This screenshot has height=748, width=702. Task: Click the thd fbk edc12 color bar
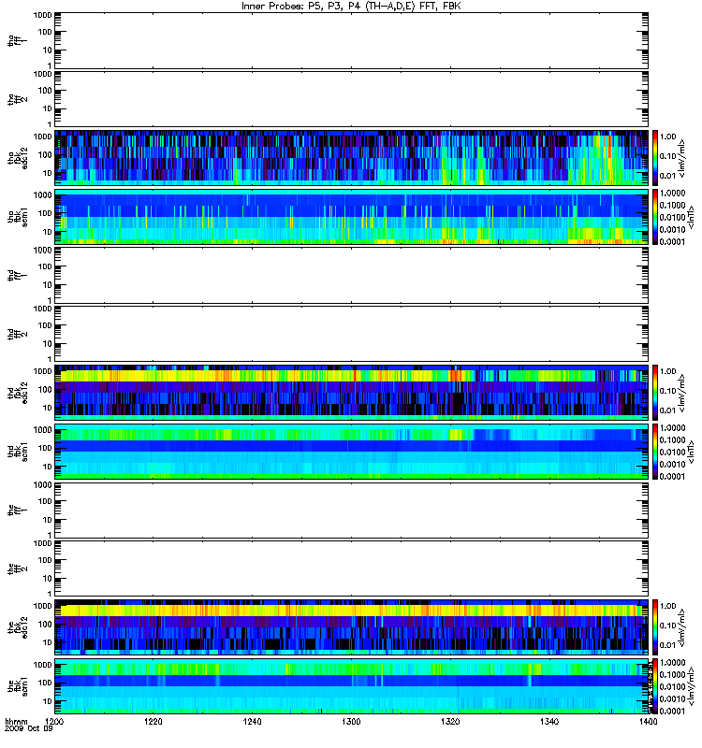655,393
